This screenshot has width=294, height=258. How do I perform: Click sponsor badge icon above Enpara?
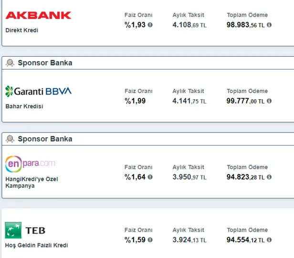10,139
